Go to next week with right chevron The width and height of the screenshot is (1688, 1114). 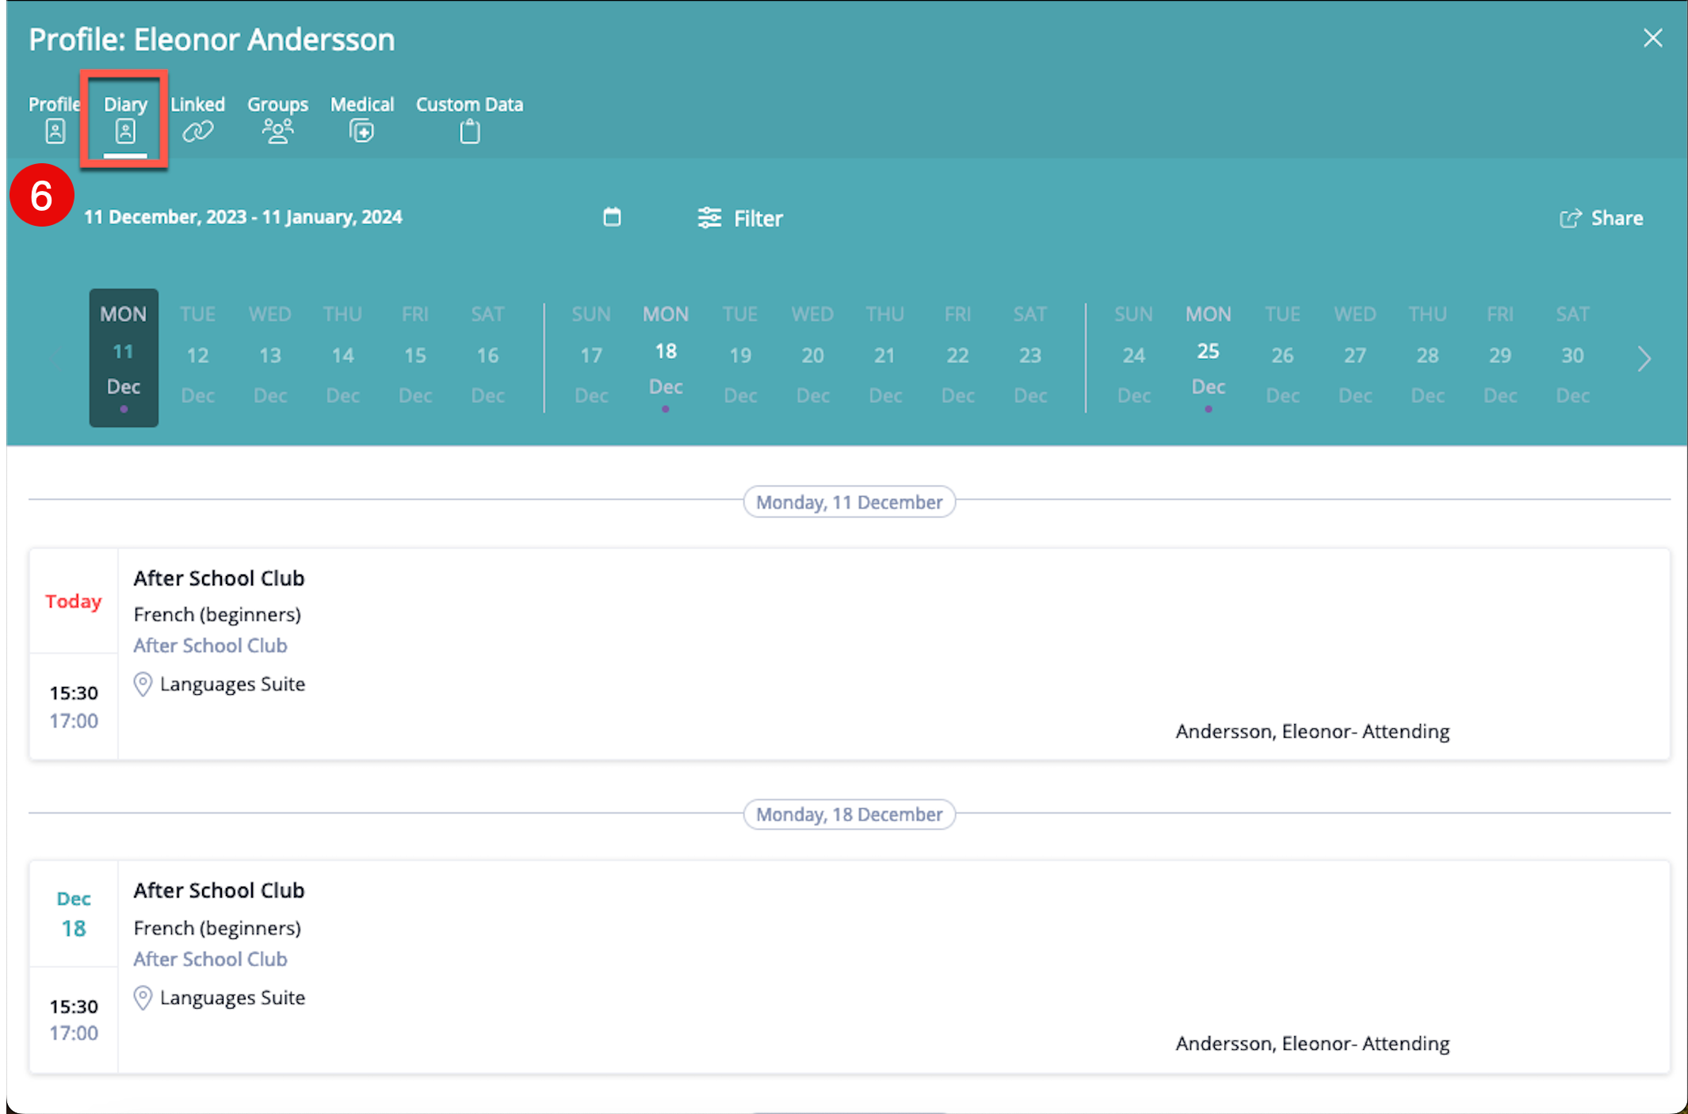point(1644,359)
